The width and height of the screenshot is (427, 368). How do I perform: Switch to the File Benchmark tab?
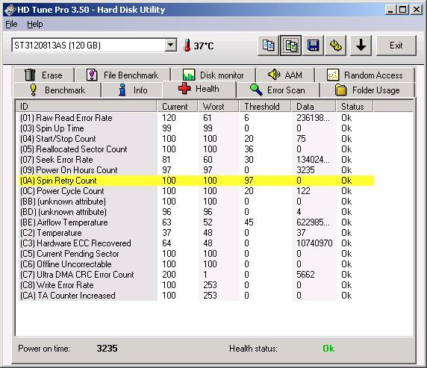pos(122,75)
